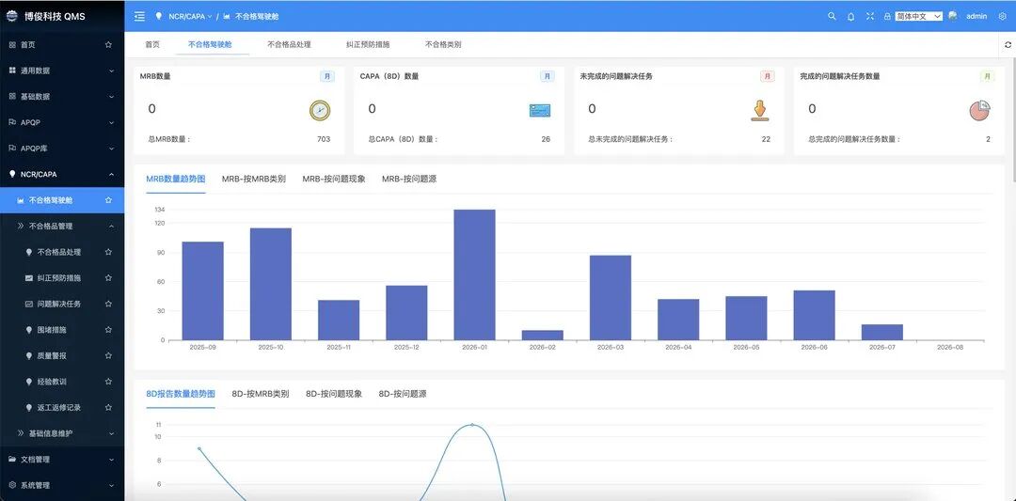Click the admin username
The width and height of the screenshot is (1016, 501).
976,16
